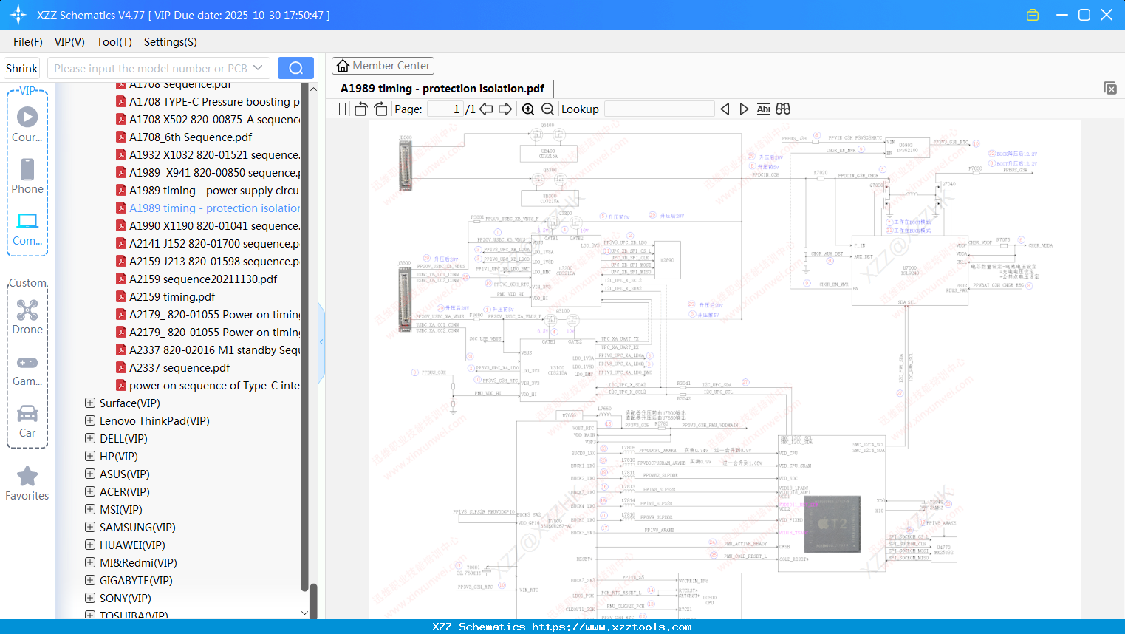This screenshot has width=1125, height=634.
Task: Click the file tree vertical scrollbar
Action: click(x=313, y=600)
